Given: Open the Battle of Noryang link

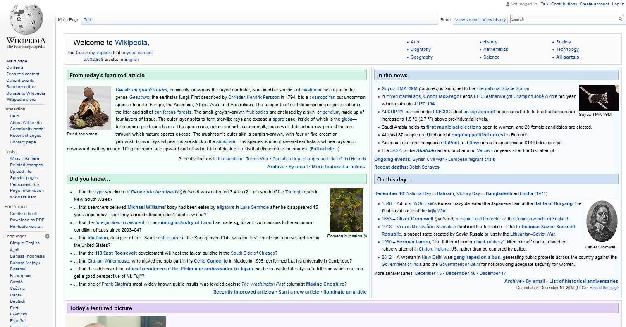Looking at the screenshot, I should 553,203.
